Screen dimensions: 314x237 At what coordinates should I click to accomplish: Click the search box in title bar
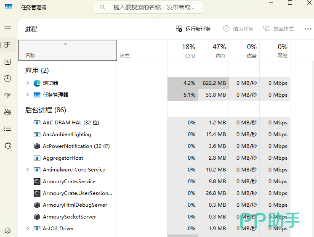point(148,7)
